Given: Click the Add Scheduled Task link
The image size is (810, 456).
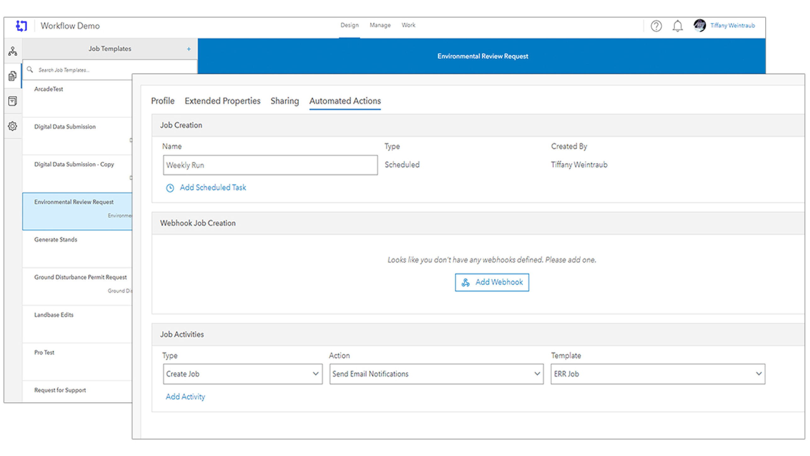Looking at the screenshot, I should (213, 187).
